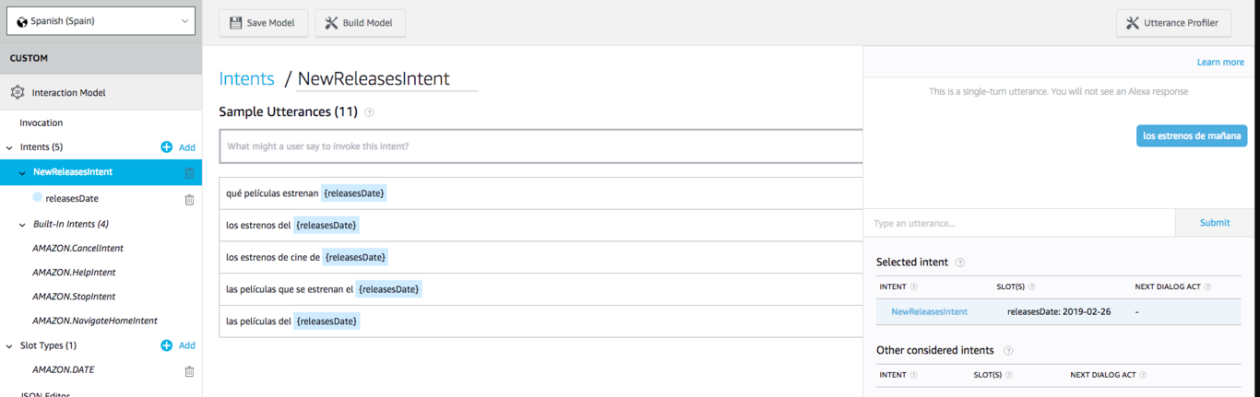
Task: Collapse the Intents (5) tree section
Action: point(9,147)
